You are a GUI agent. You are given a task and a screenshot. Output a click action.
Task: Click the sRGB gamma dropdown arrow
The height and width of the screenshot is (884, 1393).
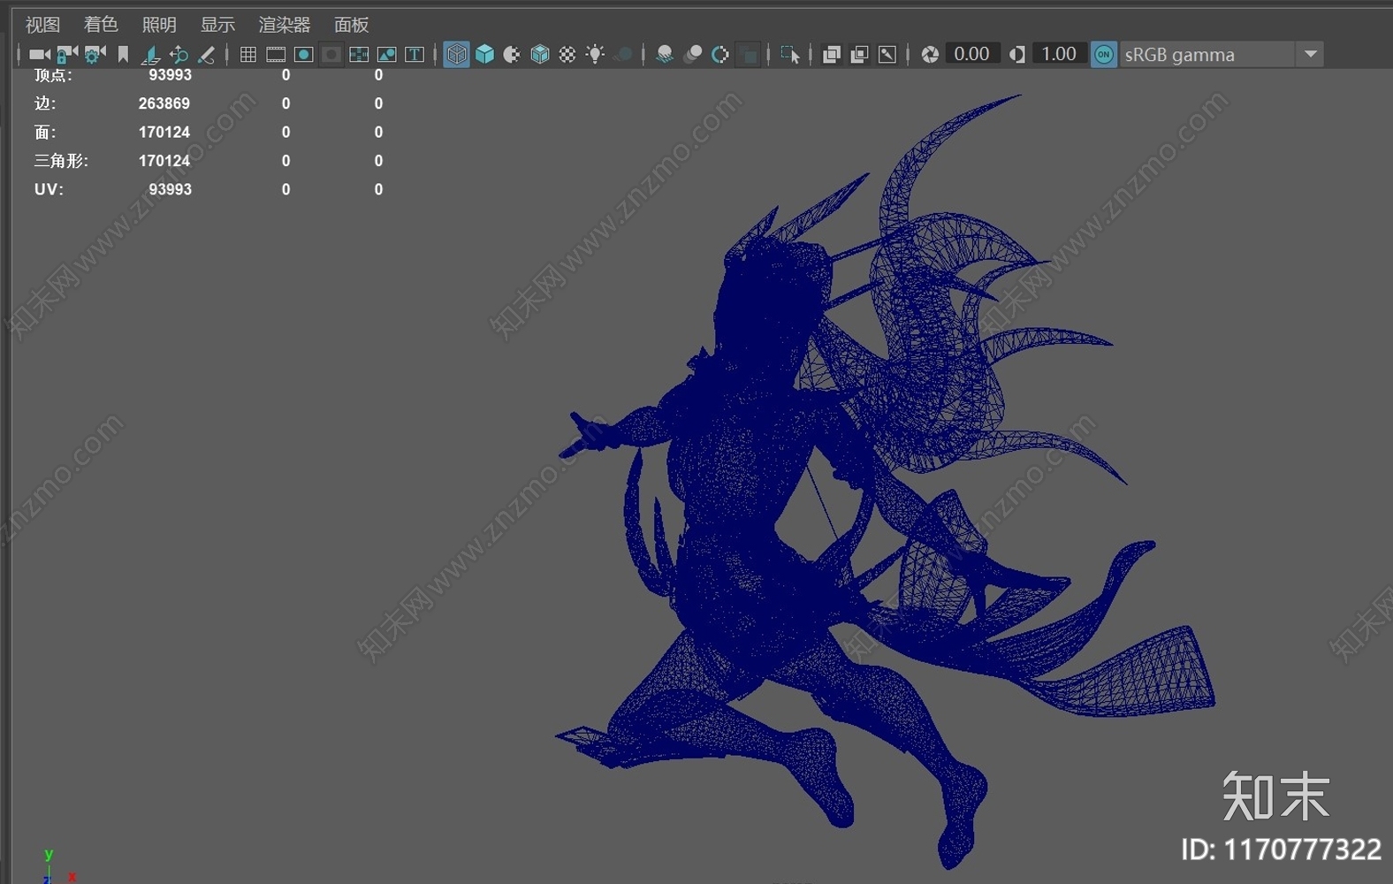click(x=1311, y=55)
